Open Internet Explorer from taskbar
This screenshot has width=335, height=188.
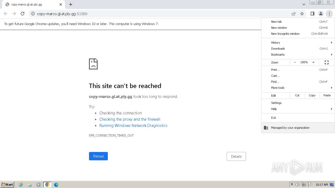tap(21, 185)
